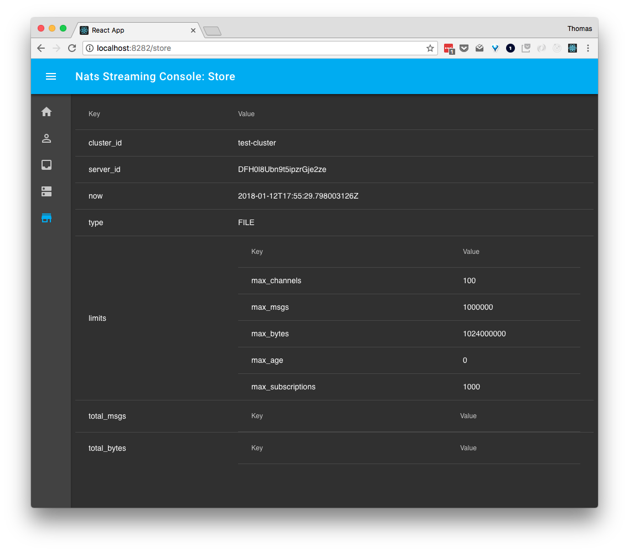Image resolution: width=629 pixels, height=552 pixels.
Task: Open a new browser tab
Action: [212, 31]
